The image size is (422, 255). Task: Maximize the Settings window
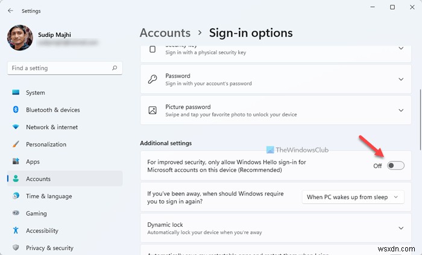[x=392, y=7]
